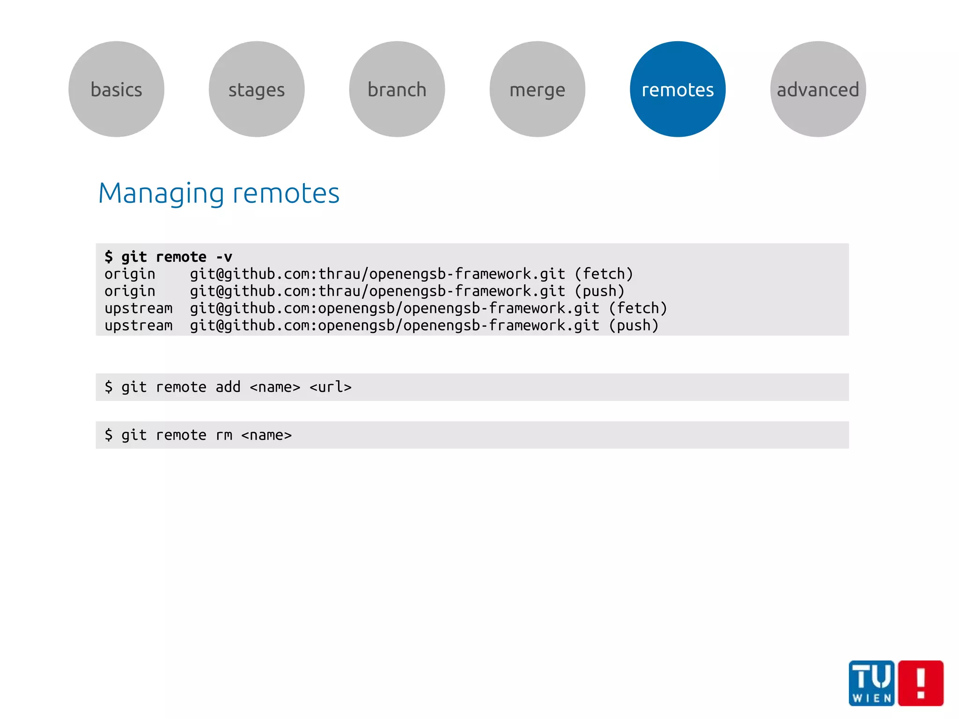Image resolution: width=959 pixels, height=719 pixels.
Task: Click the <url> placeholder text
Action: (330, 387)
